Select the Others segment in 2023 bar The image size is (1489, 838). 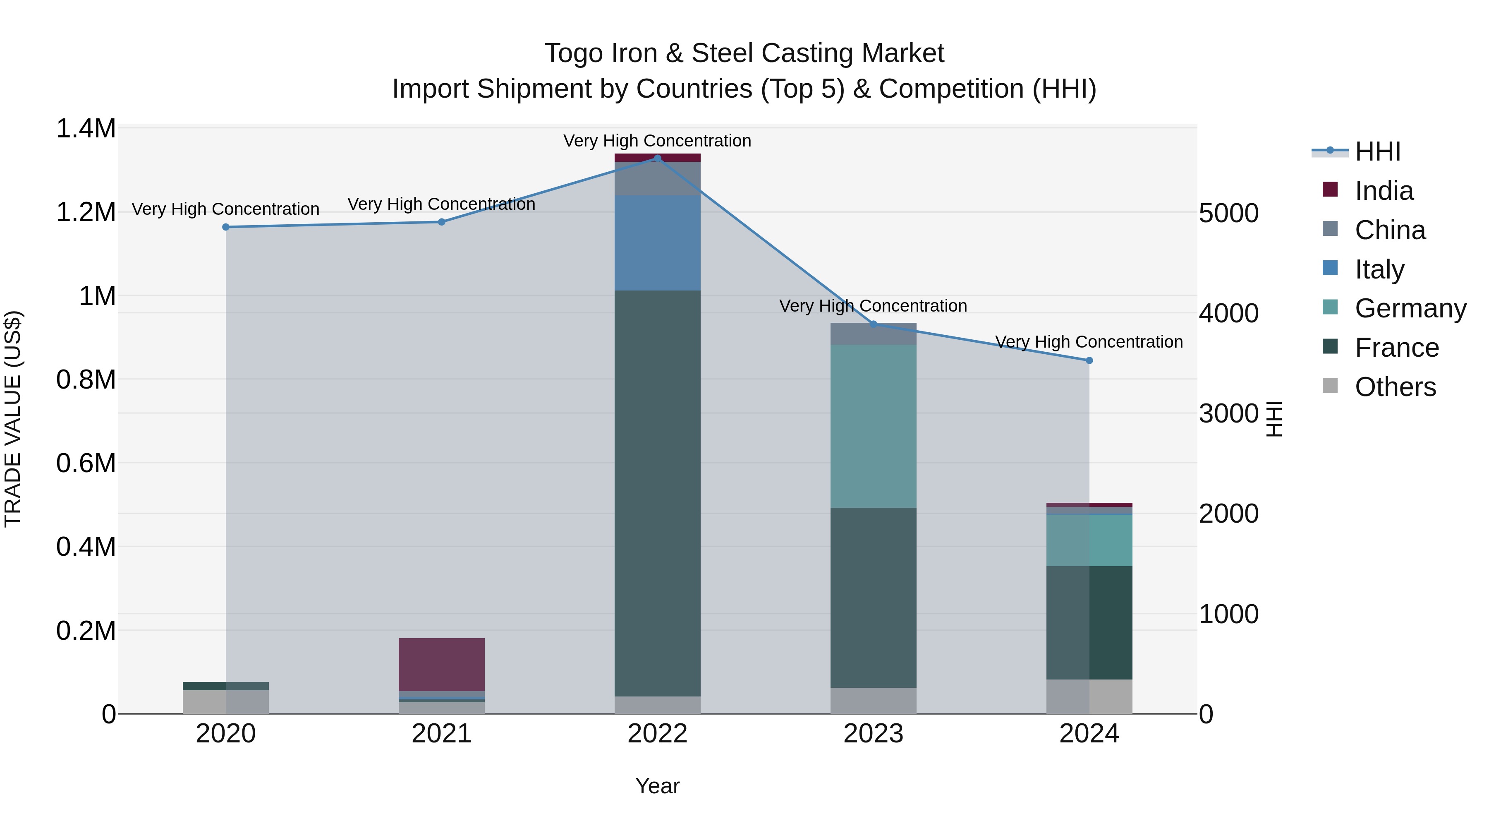[874, 700]
